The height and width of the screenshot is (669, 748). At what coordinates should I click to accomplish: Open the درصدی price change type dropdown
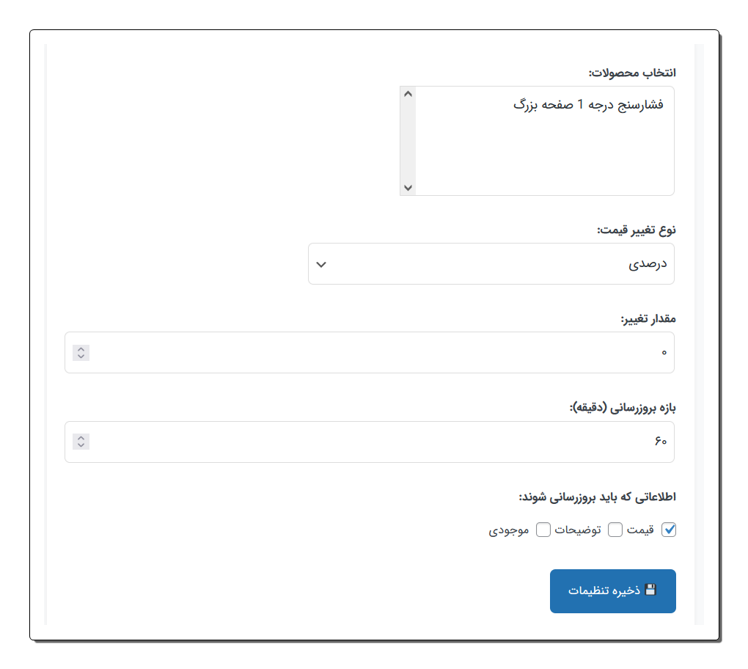pyautogui.click(x=491, y=264)
